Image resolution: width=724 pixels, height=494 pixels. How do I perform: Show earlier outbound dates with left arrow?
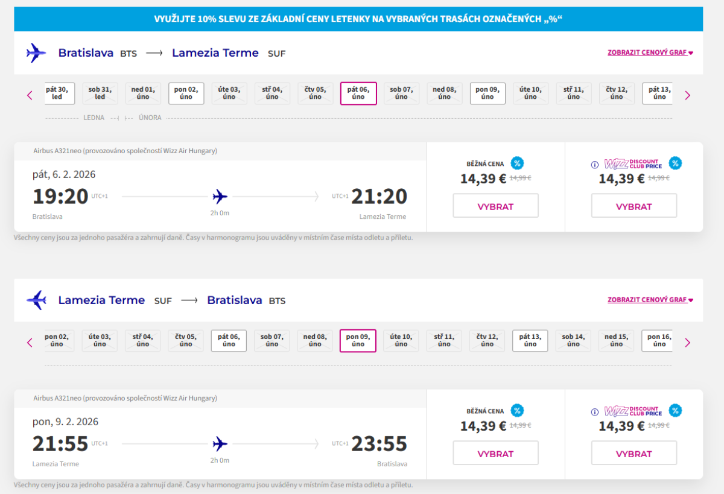pyautogui.click(x=30, y=95)
